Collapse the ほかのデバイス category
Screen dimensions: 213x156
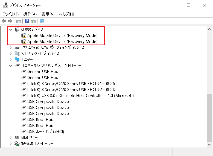11,29
